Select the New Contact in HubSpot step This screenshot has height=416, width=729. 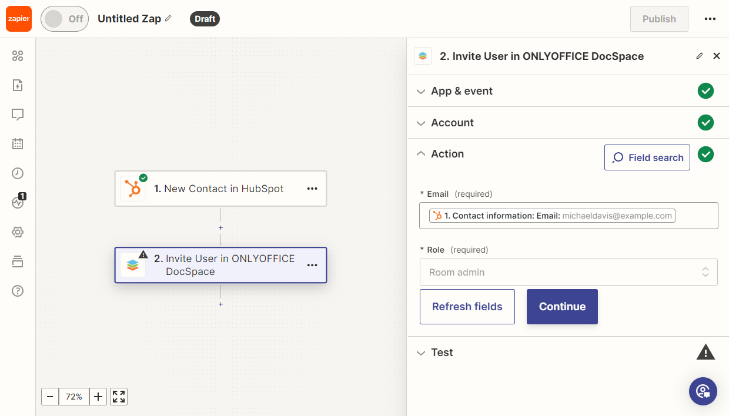(218, 189)
